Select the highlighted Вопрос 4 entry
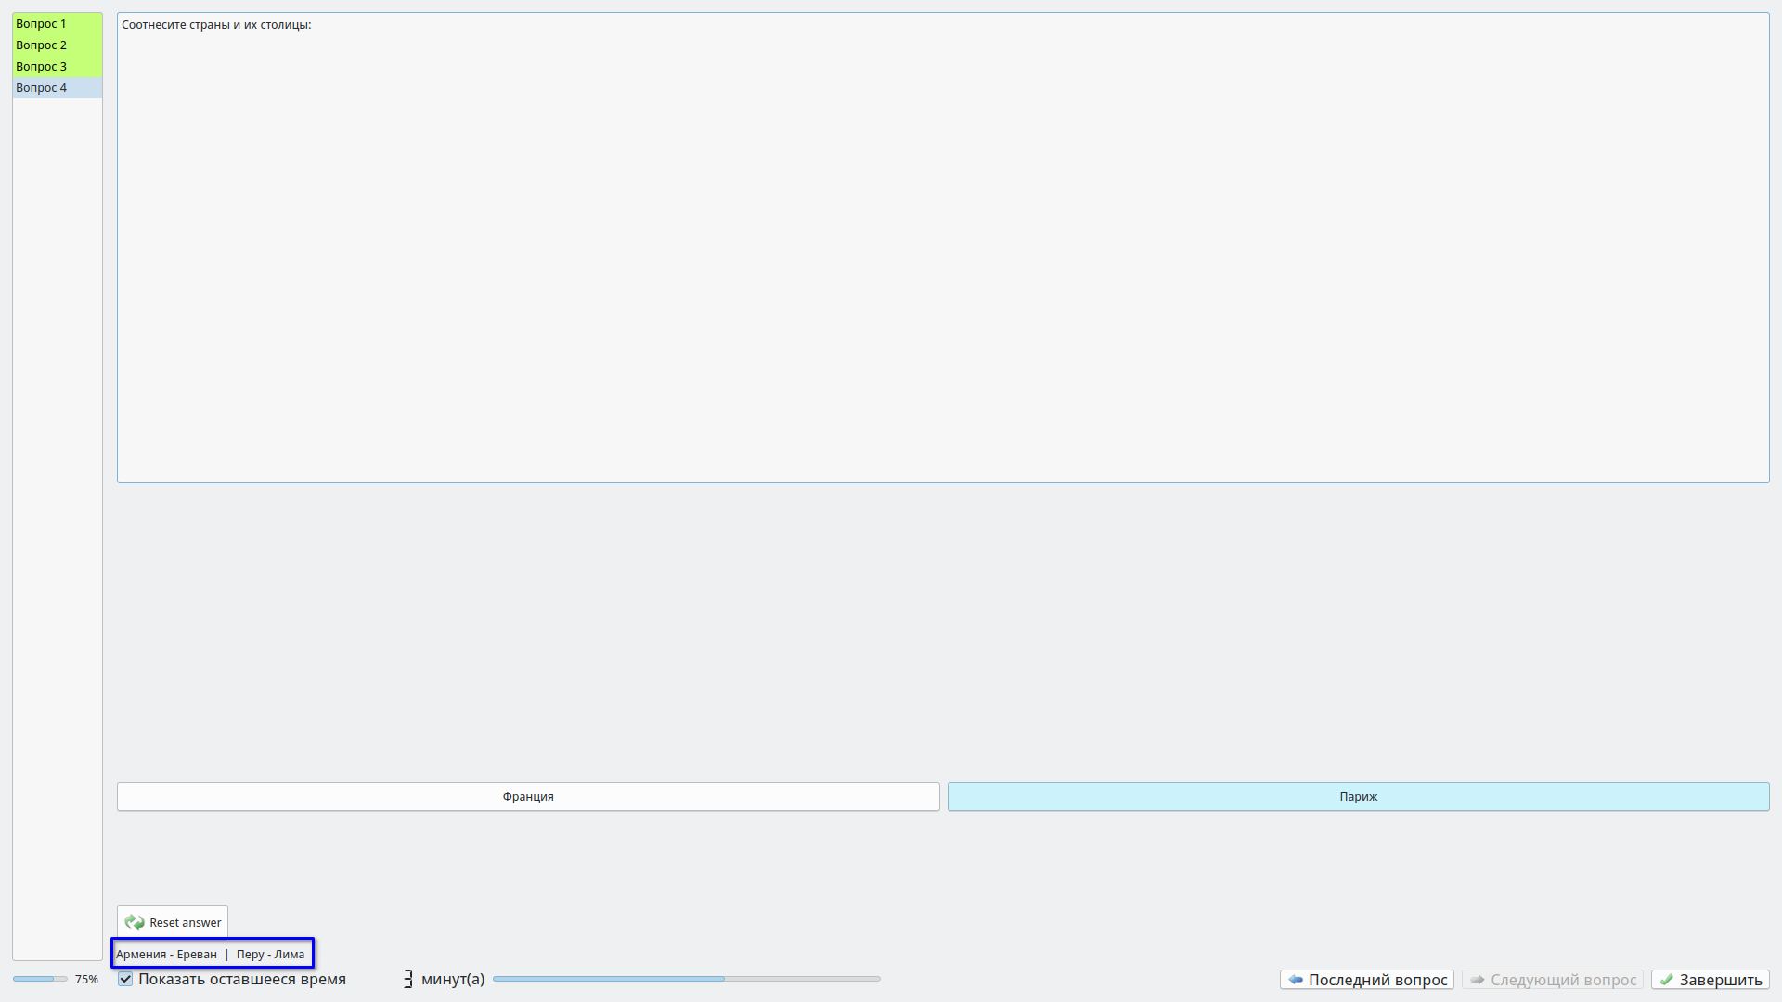 41,87
